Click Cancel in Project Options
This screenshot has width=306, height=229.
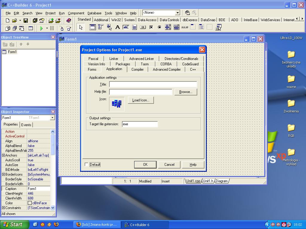tap(169, 165)
